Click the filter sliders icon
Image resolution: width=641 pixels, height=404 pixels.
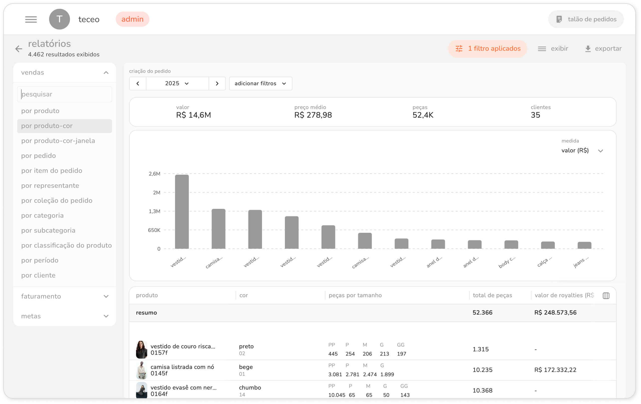(459, 49)
